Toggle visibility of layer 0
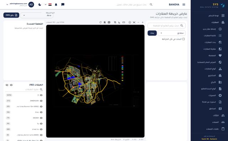228x141 pixels. [x=41, y=95]
